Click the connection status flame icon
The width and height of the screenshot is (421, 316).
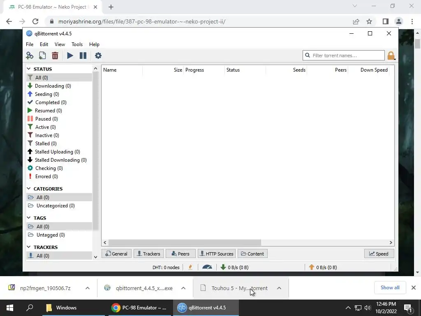(190, 267)
